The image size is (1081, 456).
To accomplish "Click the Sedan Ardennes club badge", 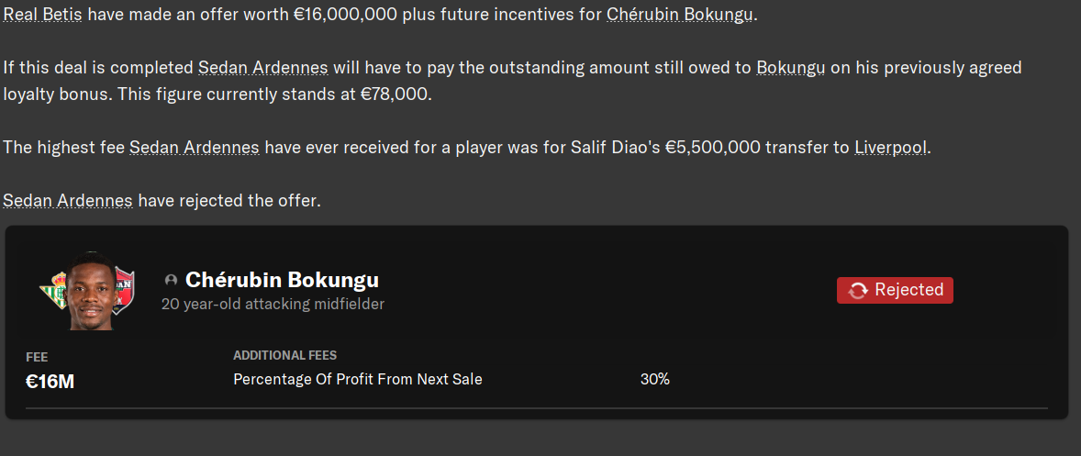I will (123, 292).
